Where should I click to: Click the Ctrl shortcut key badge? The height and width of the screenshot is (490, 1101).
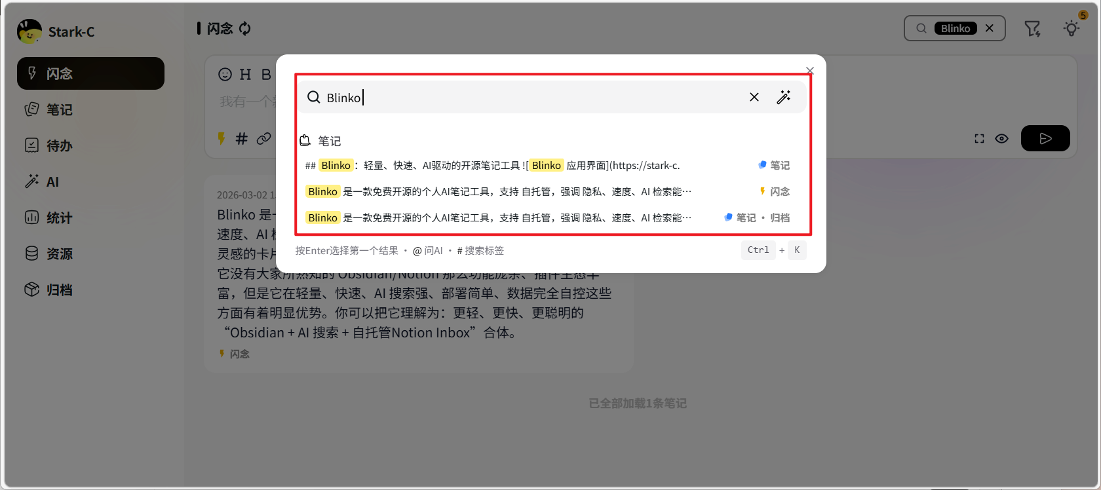(758, 250)
